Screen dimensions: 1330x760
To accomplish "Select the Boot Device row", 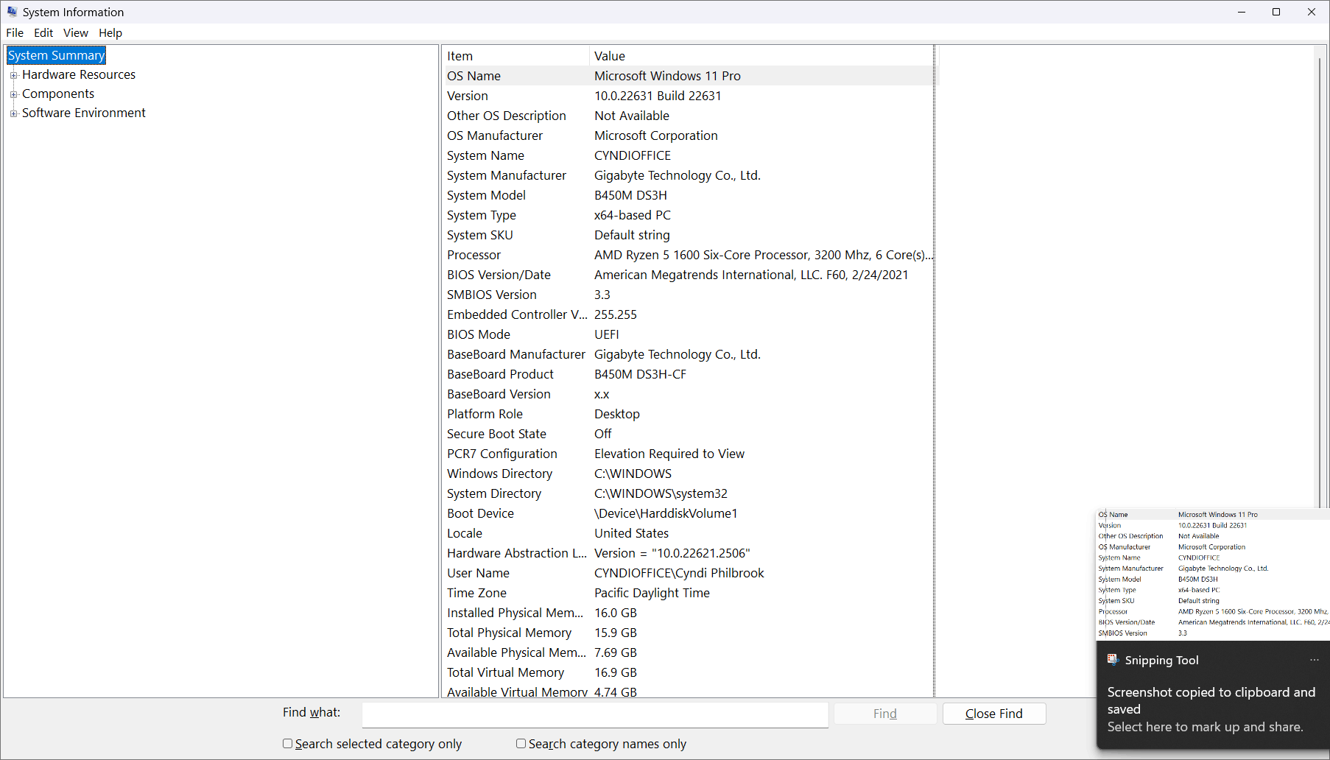I will click(689, 513).
